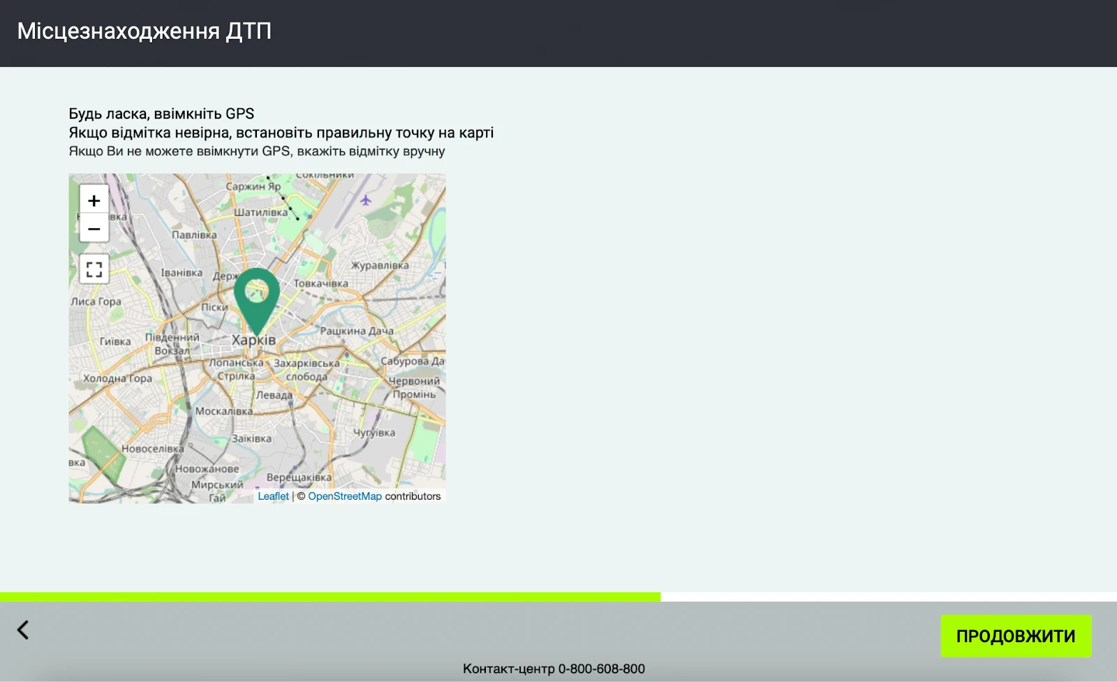Set point at Москалівка label

click(x=223, y=411)
